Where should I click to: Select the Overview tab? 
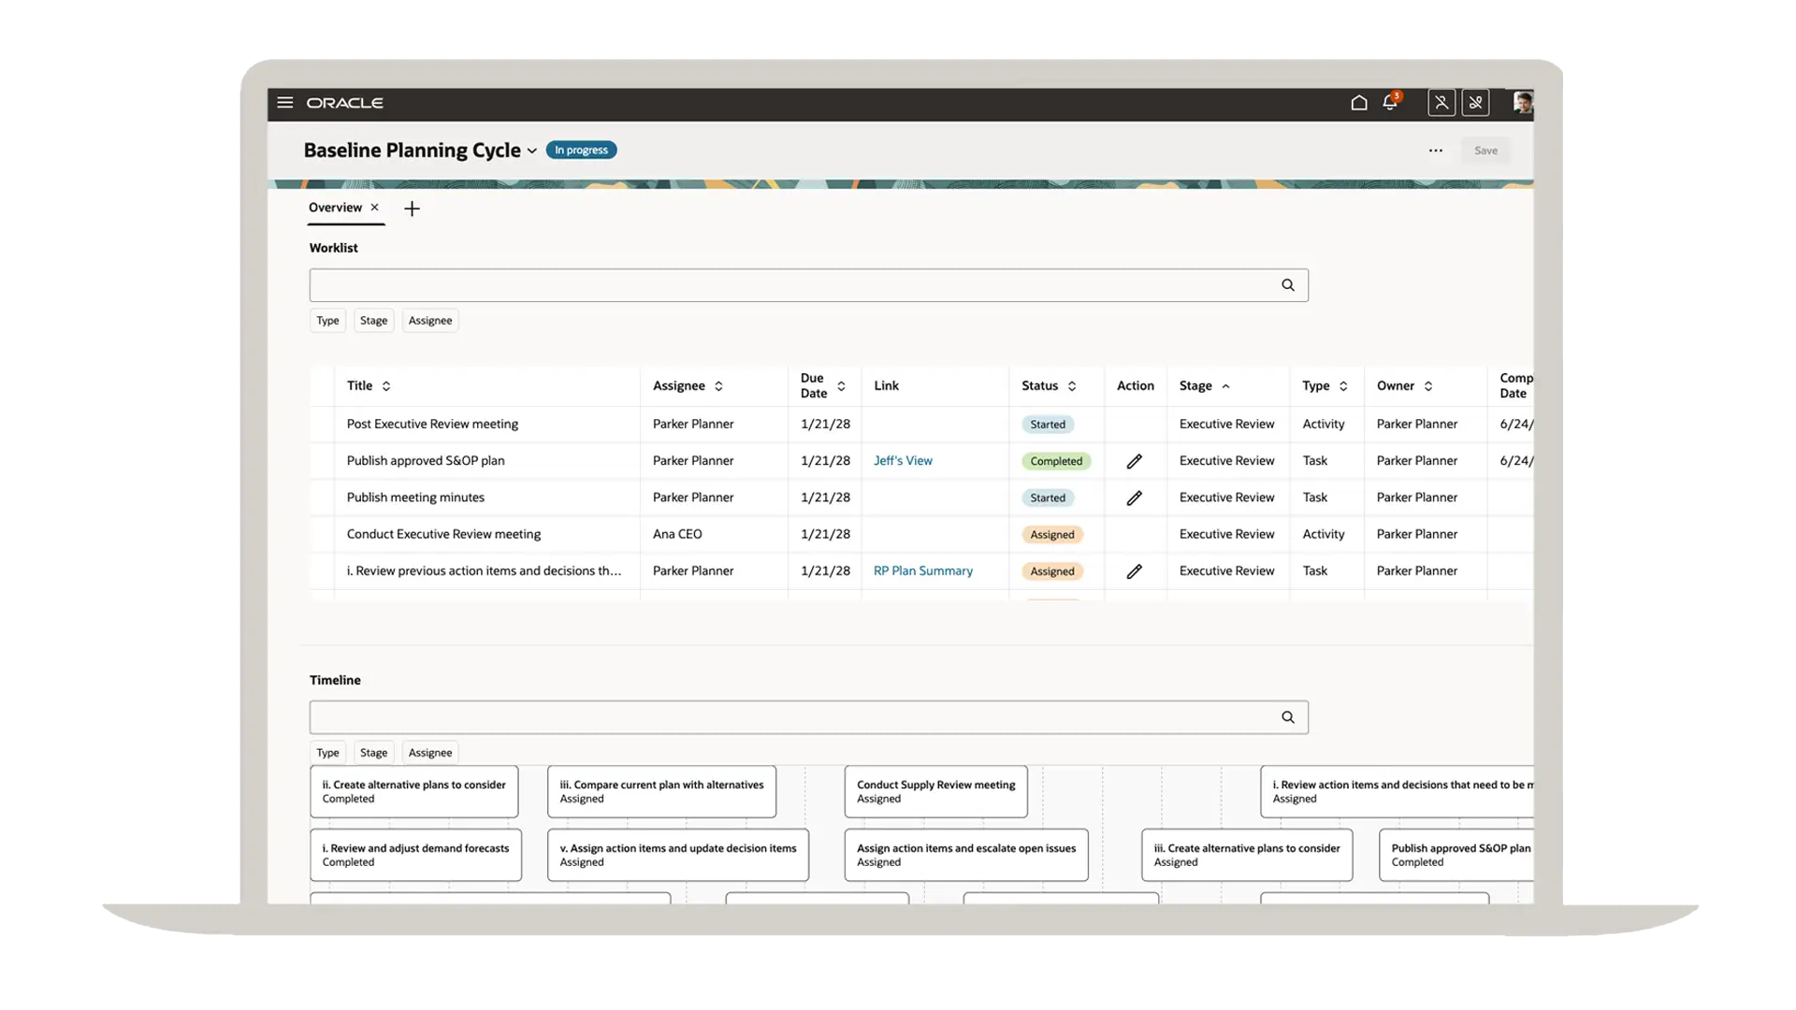point(335,208)
